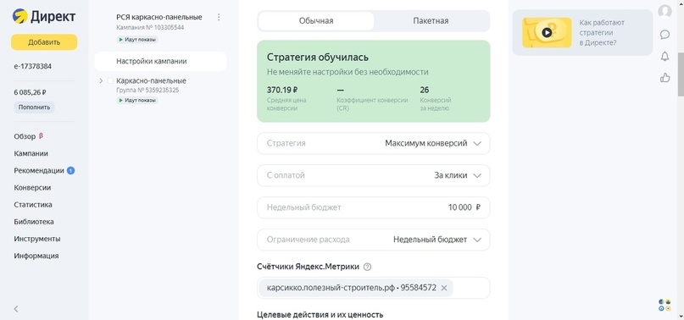Play the strategies tutorial video
This screenshot has height=320, width=684.
(547, 32)
